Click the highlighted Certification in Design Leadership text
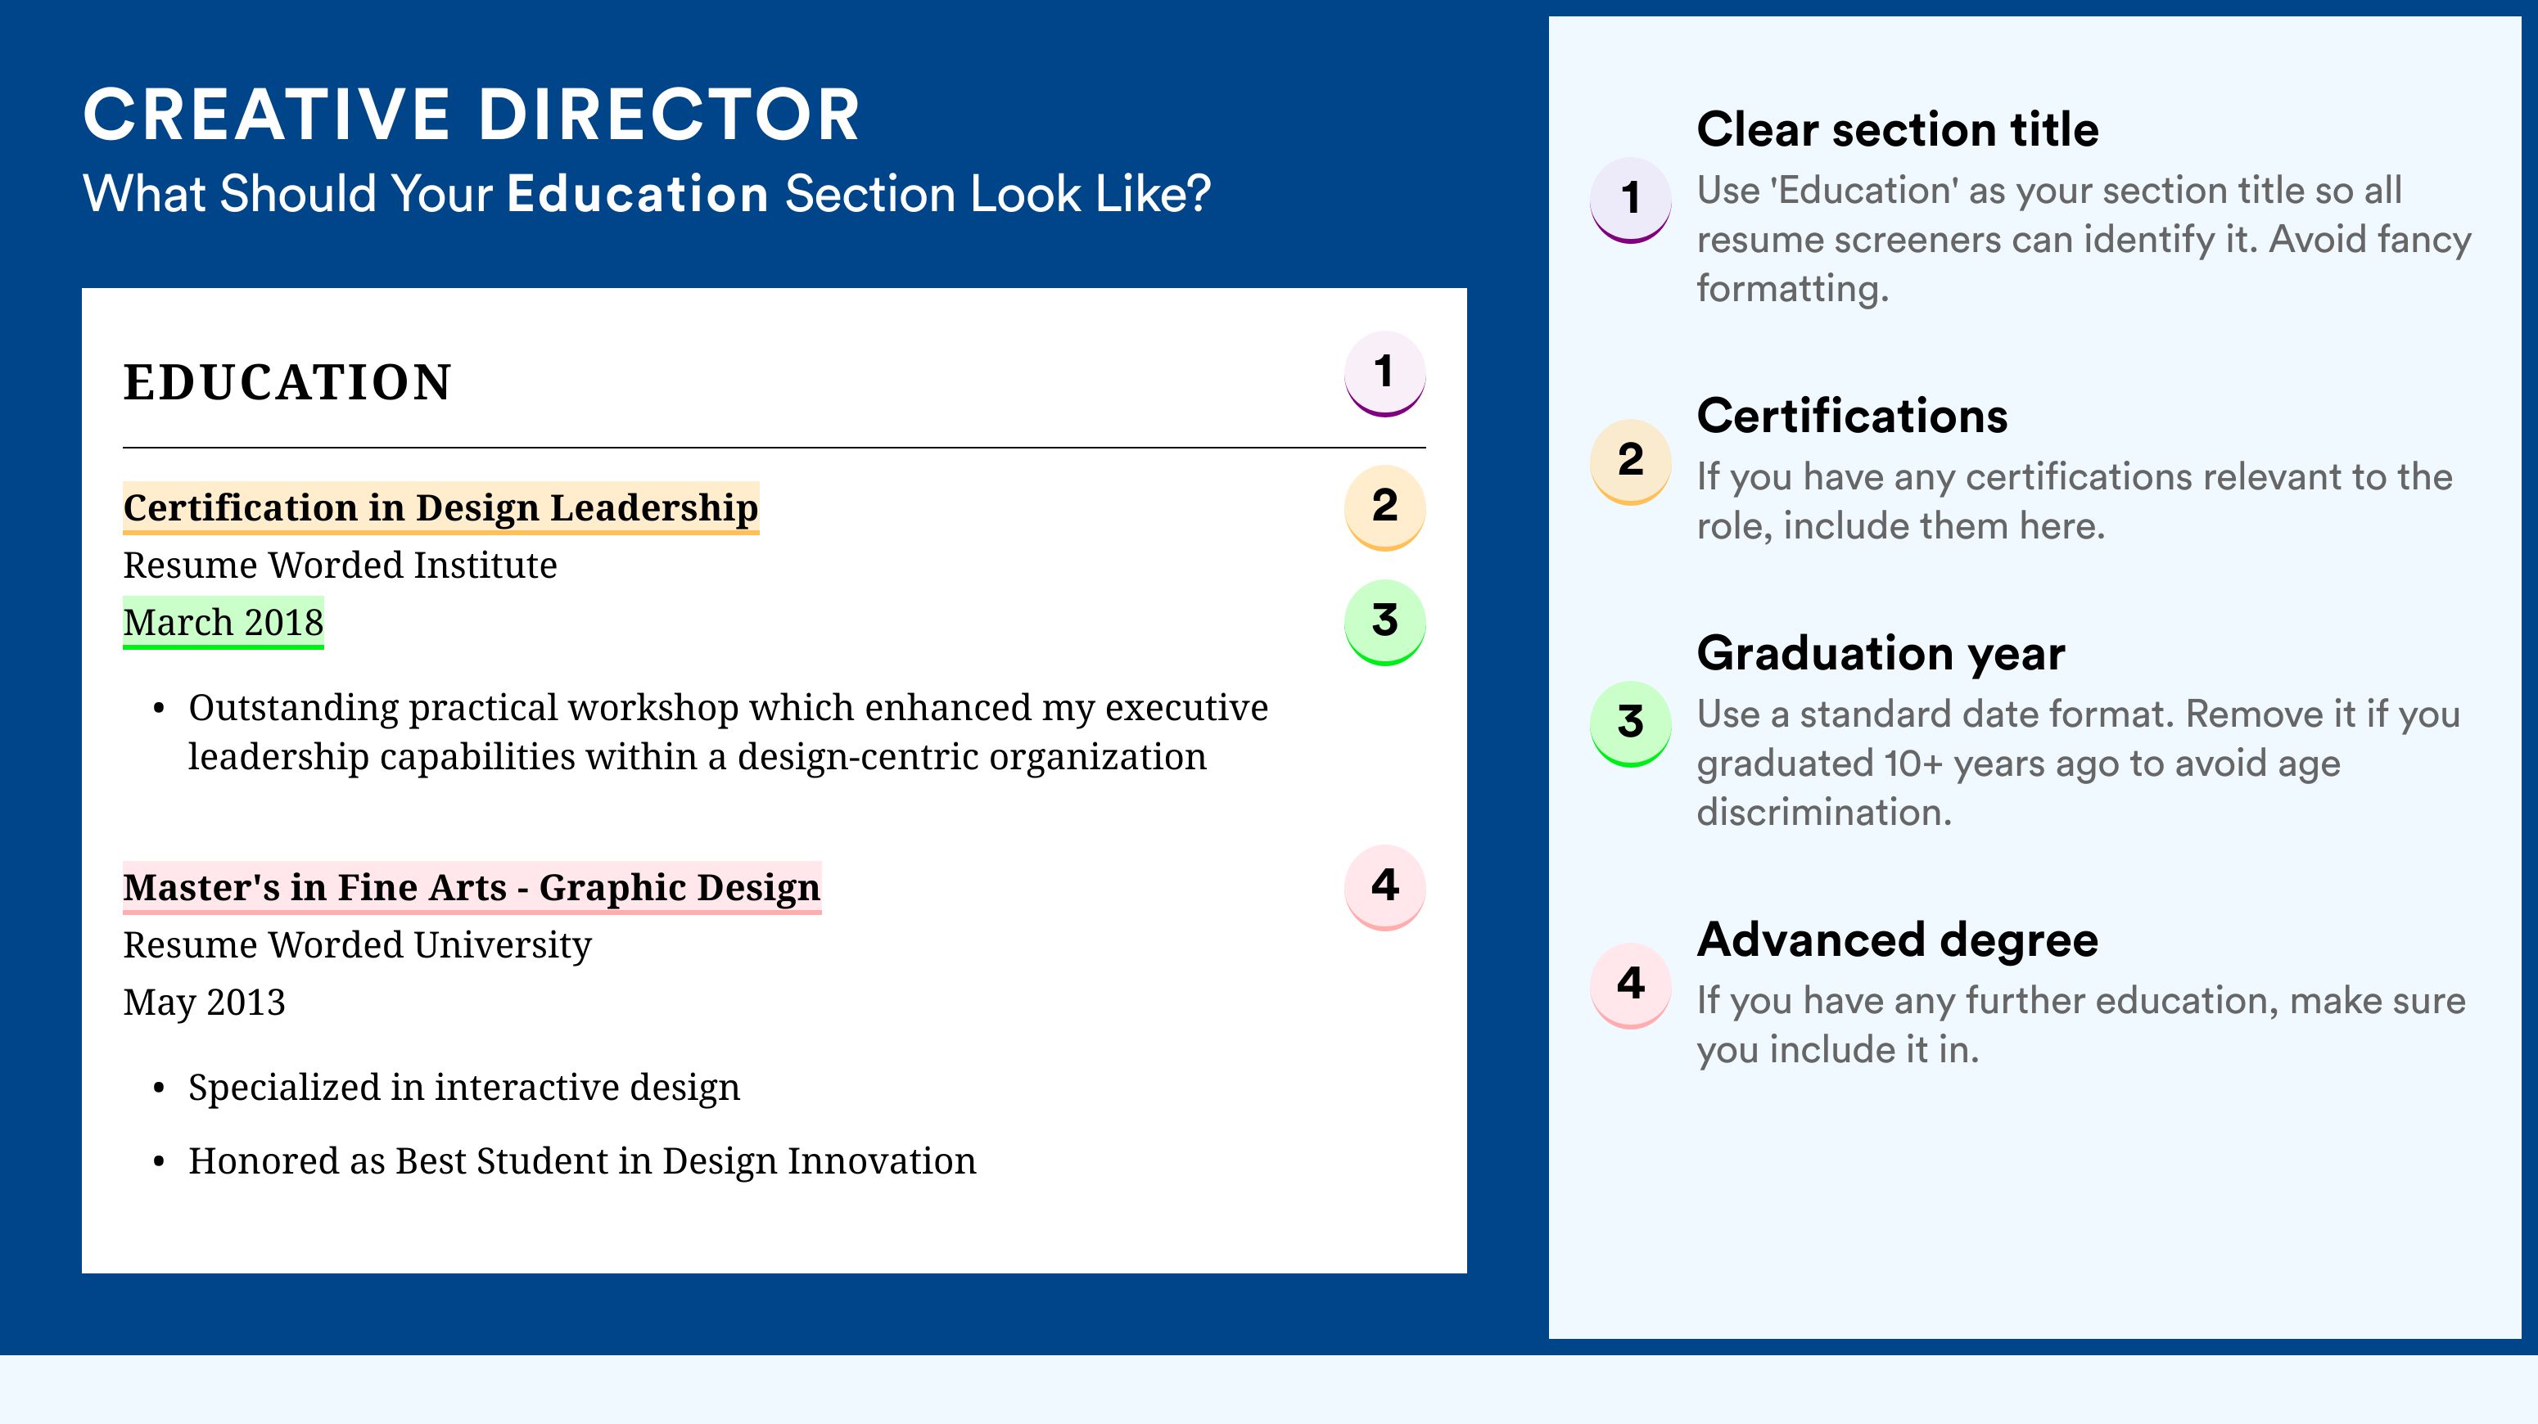This screenshot has height=1424, width=2538. pos(440,508)
